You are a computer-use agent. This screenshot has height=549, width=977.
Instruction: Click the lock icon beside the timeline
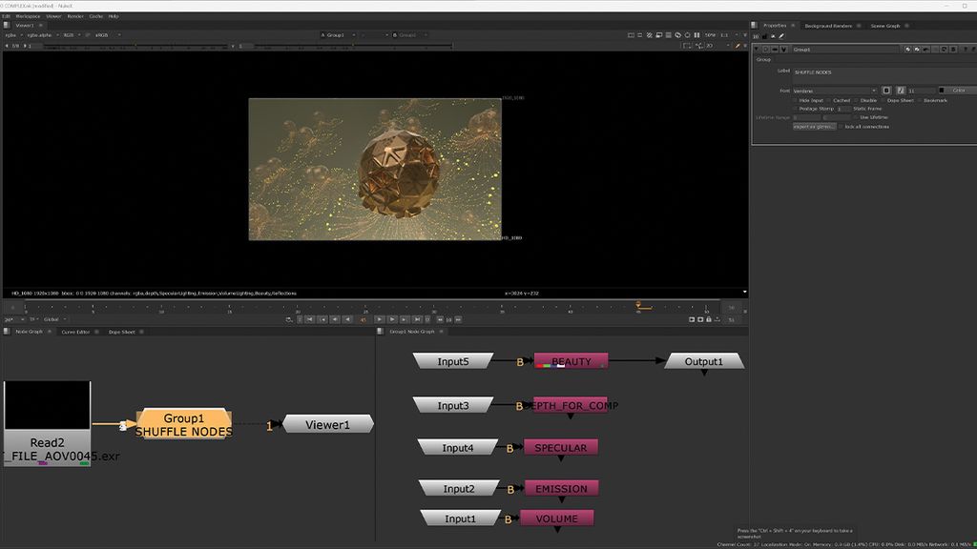click(709, 319)
